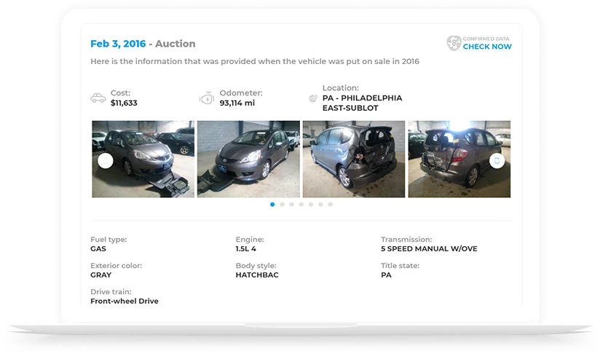The width and height of the screenshot is (603, 354).
Task: Click the PA - PHILADELPHIA EAST-SUBLOT location
Action: point(362,103)
